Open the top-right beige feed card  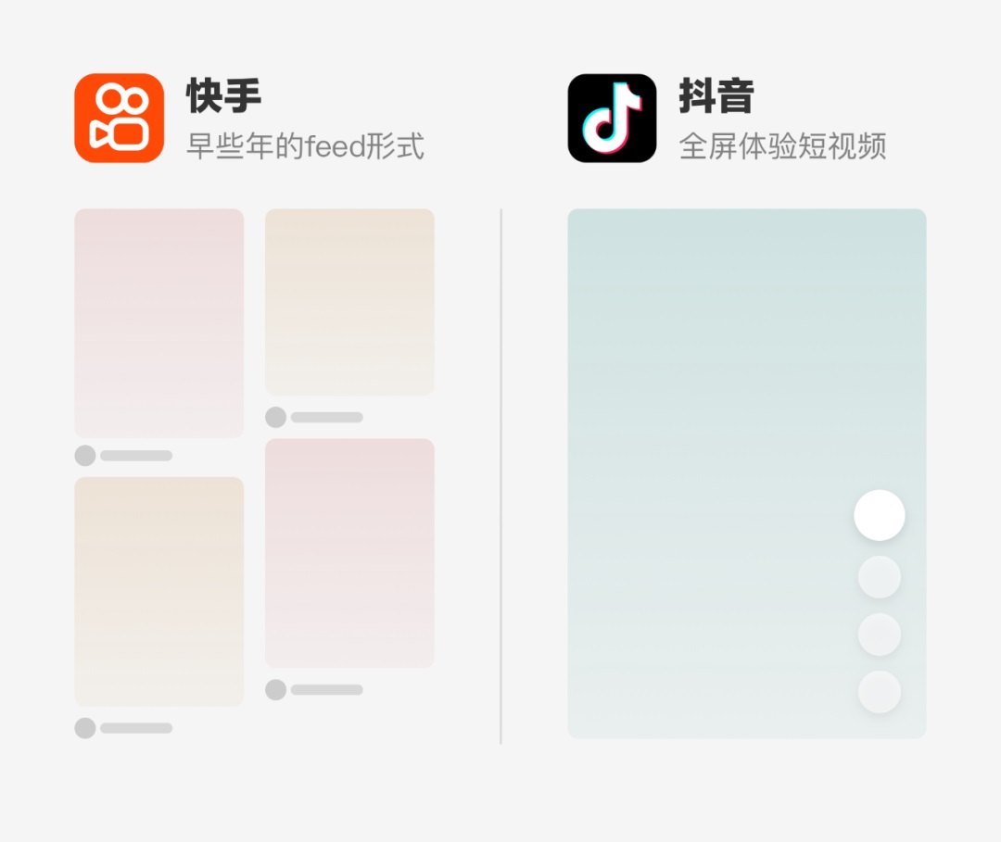tap(349, 302)
